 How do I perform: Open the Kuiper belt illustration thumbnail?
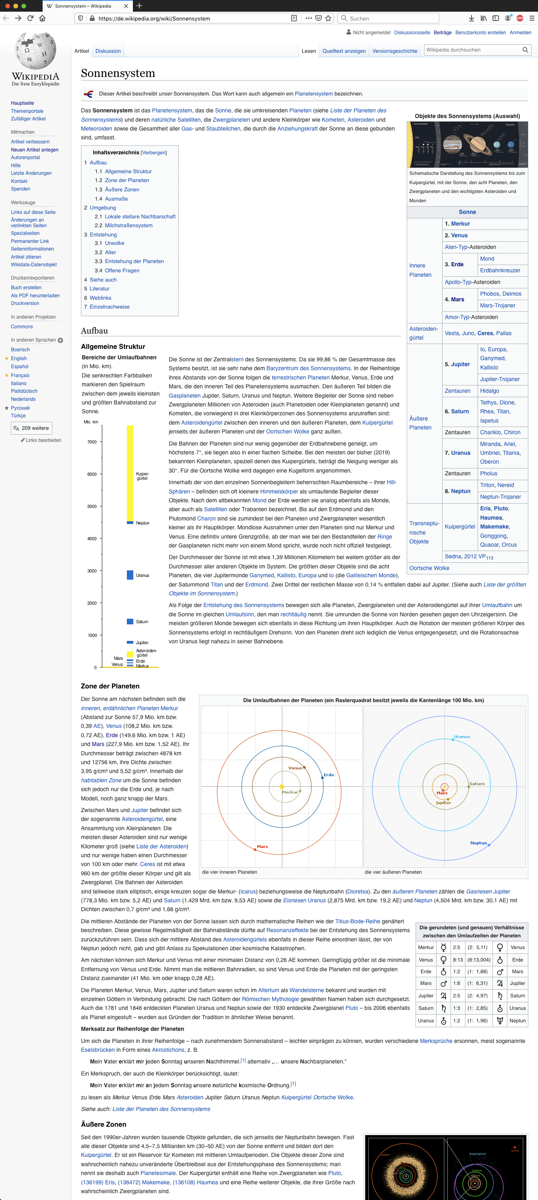click(446, 1167)
